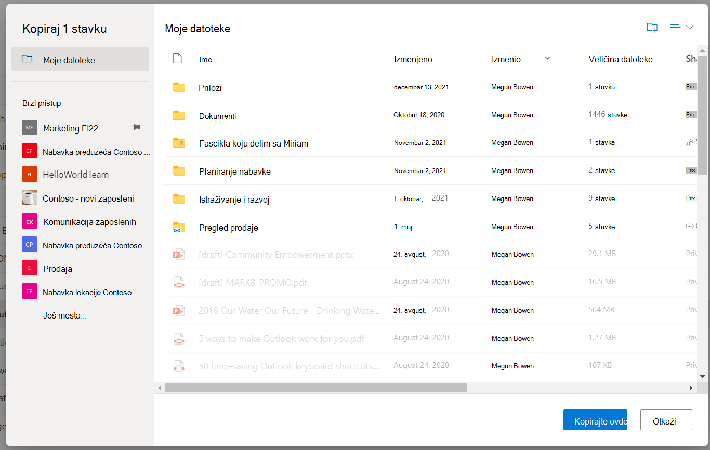Click the shared folder icon for Fascikla koju delim
Viewport: 710px width, 450px height.
(x=179, y=143)
